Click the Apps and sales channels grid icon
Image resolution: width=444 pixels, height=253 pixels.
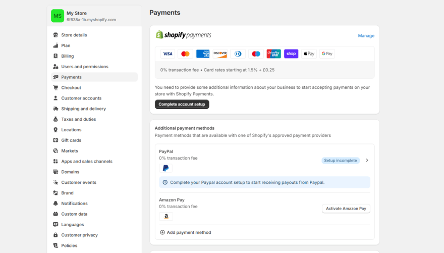point(55,161)
